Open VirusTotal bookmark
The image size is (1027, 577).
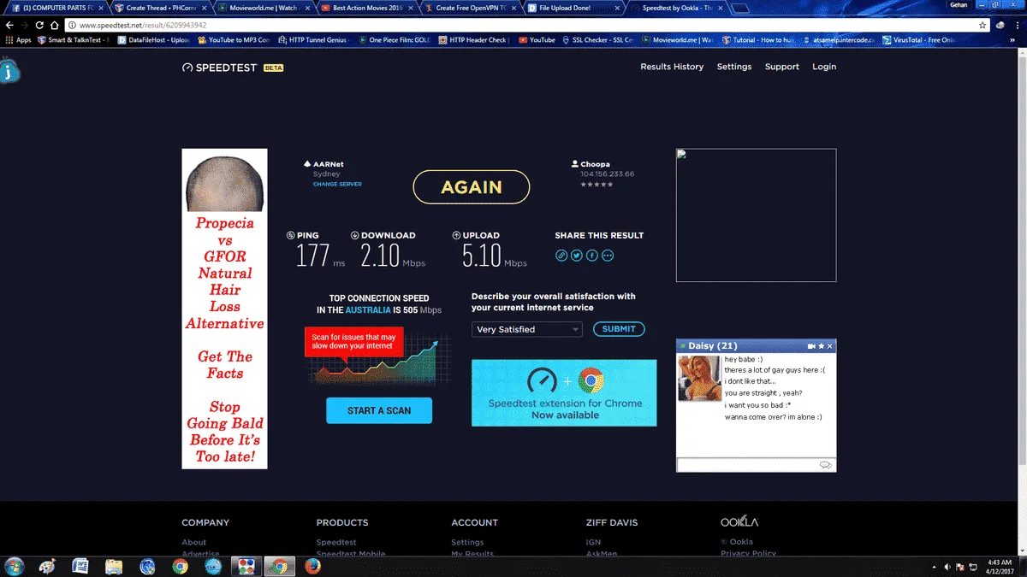click(x=920, y=39)
